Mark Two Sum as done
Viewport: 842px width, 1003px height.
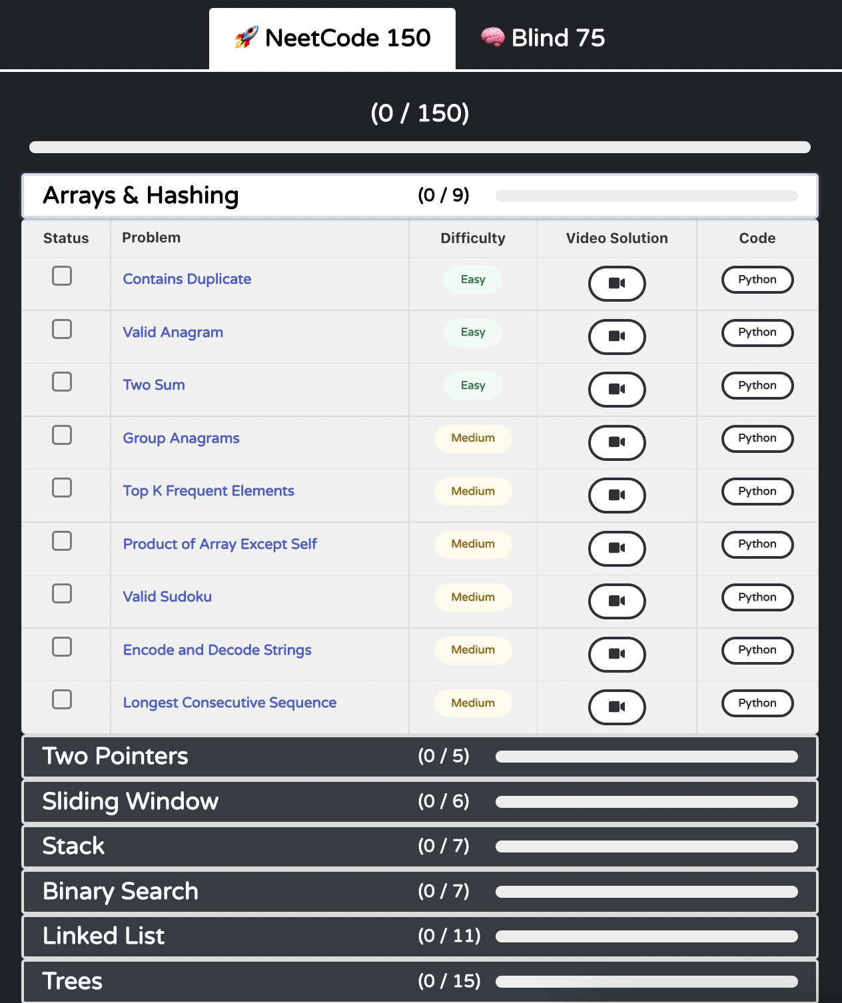[x=61, y=382]
